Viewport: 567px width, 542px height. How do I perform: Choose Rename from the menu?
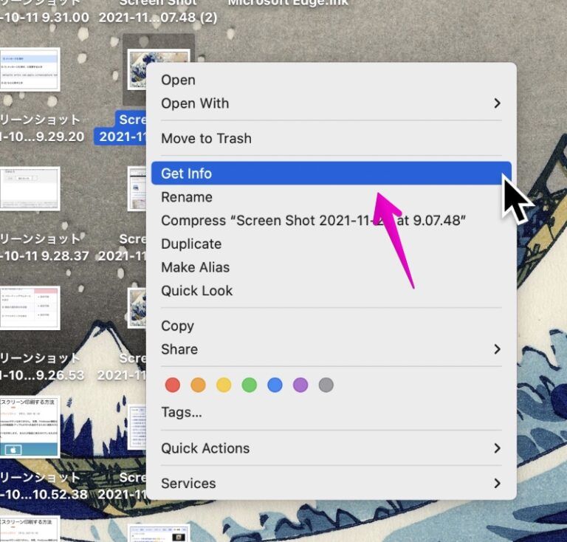[331, 197]
